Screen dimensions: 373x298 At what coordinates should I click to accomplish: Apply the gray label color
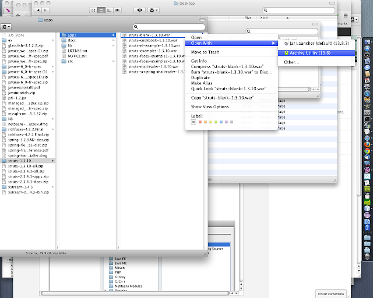click(x=231, y=122)
